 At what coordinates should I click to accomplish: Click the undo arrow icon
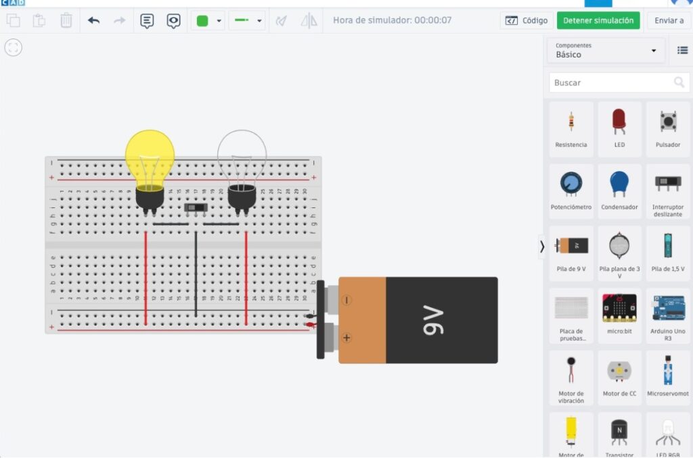[93, 20]
